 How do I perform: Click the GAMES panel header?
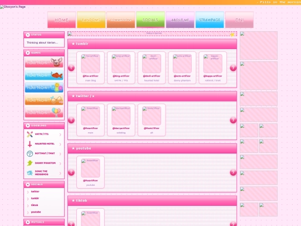[44, 52]
